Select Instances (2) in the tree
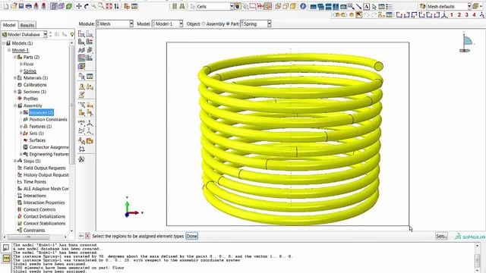 pos(41,112)
